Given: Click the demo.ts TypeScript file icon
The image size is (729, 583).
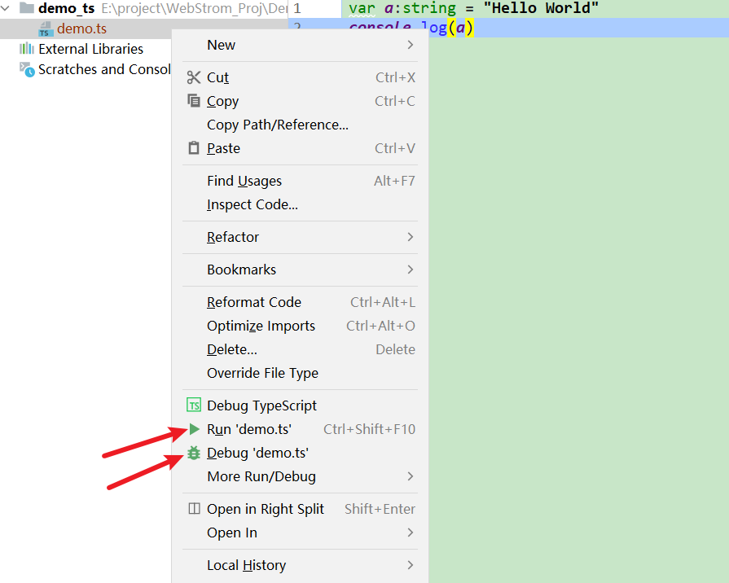Looking at the screenshot, I should (46, 28).
